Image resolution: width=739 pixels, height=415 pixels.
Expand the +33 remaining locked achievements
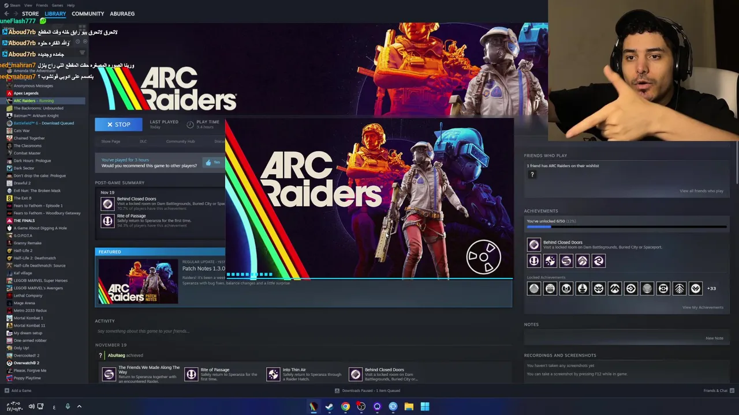pyautogui.click(x=711, y=288)
